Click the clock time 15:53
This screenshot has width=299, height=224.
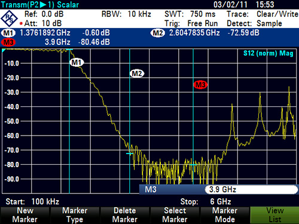pos(265,5)
